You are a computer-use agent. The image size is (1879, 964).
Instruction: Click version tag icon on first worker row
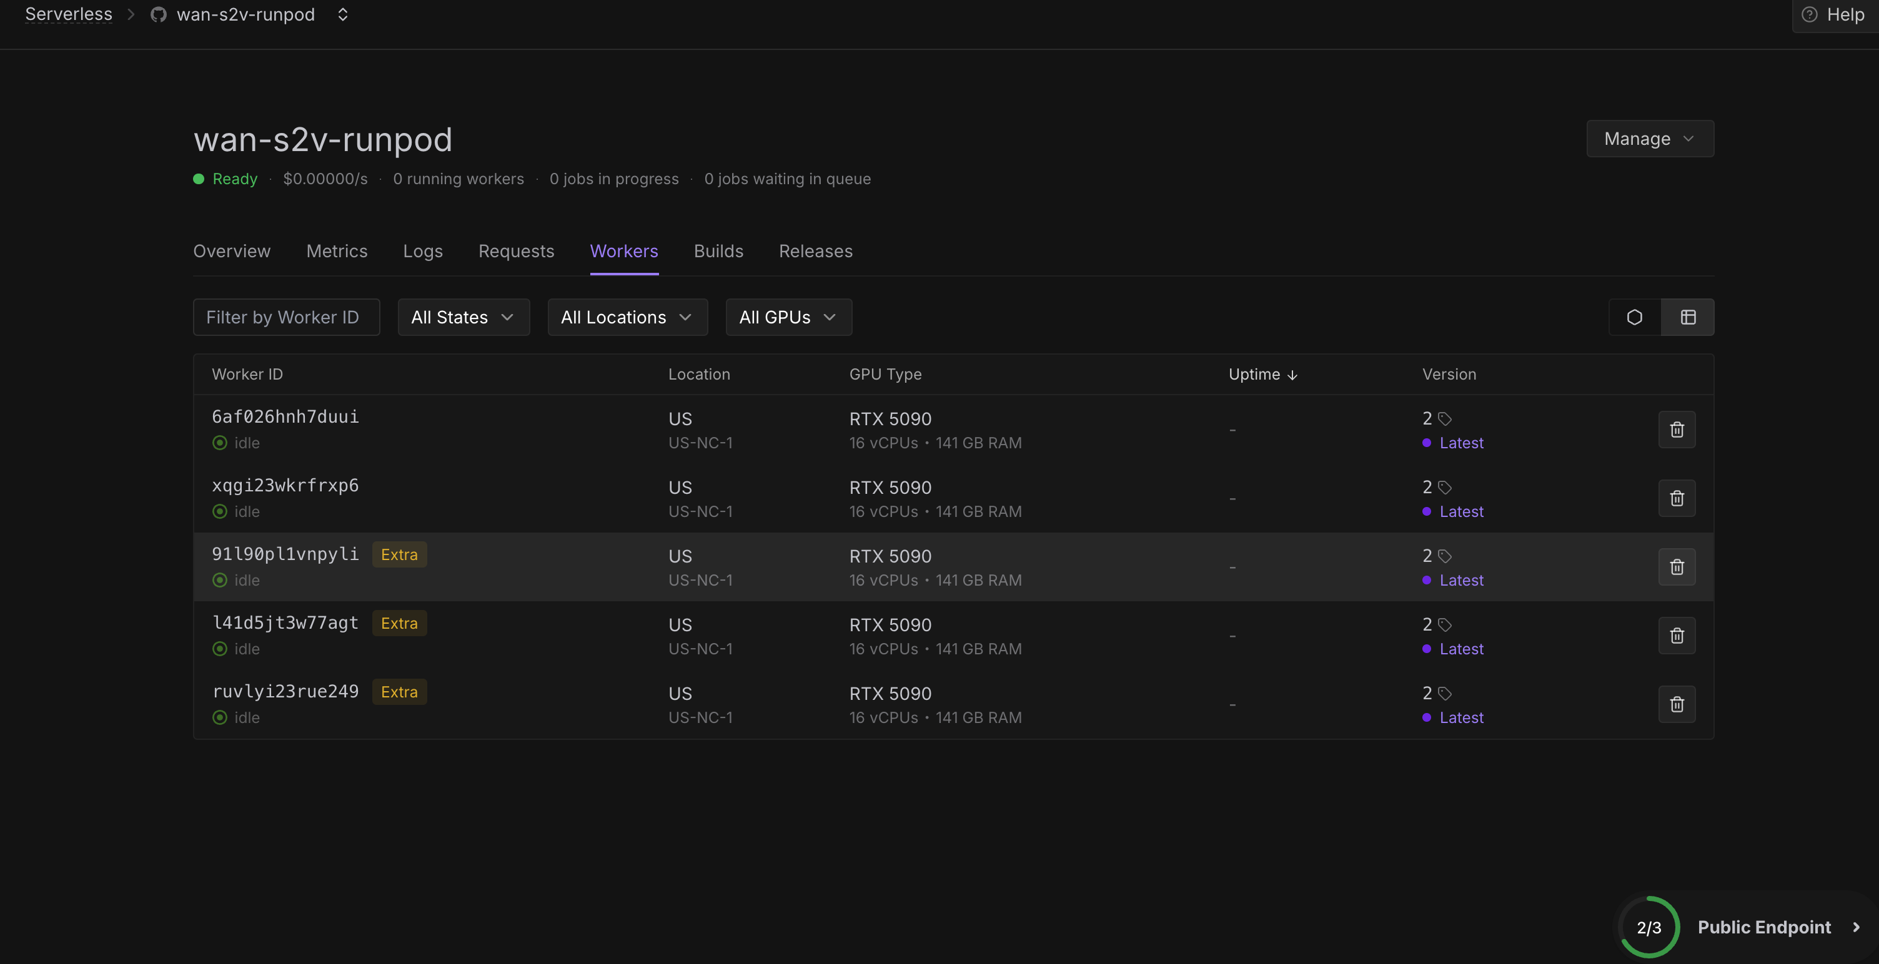pyautogui.click(x=1444, y=418)
